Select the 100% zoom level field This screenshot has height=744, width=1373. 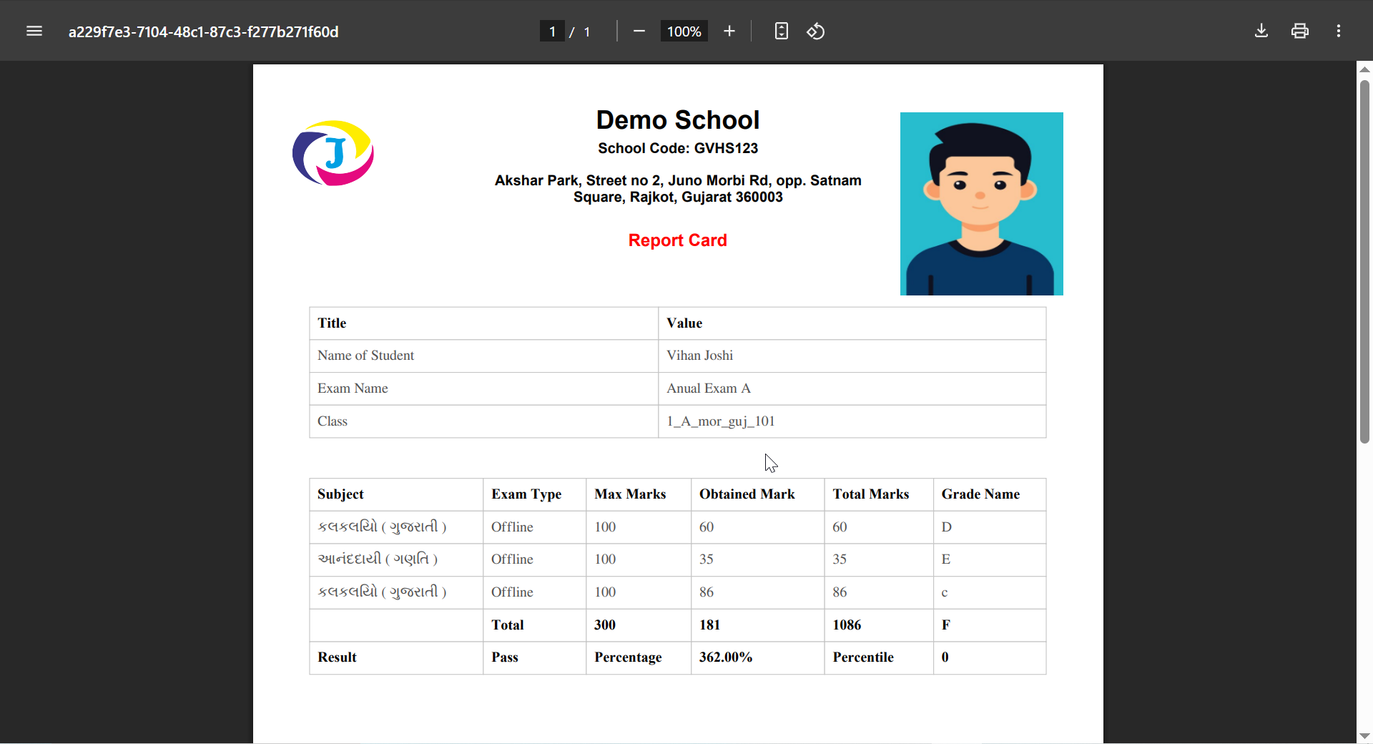[x=684, y=31]
